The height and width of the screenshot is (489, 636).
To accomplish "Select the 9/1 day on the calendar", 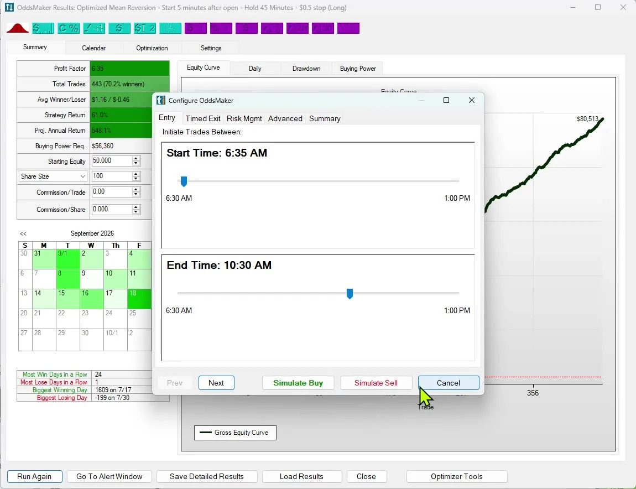I will [x=67, y=259].
